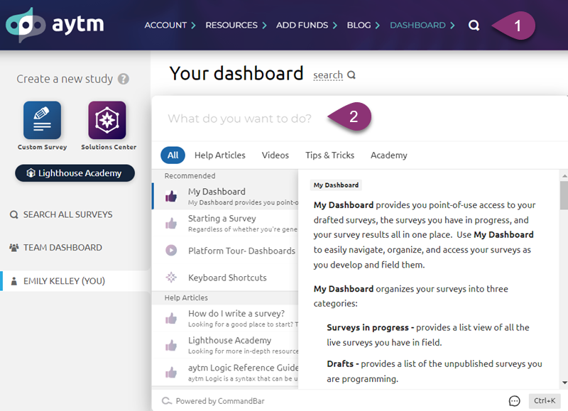Viewport: 568px width, 411px height.
Task: Switch to the Videos tab
Action: [x=275, y=155]
